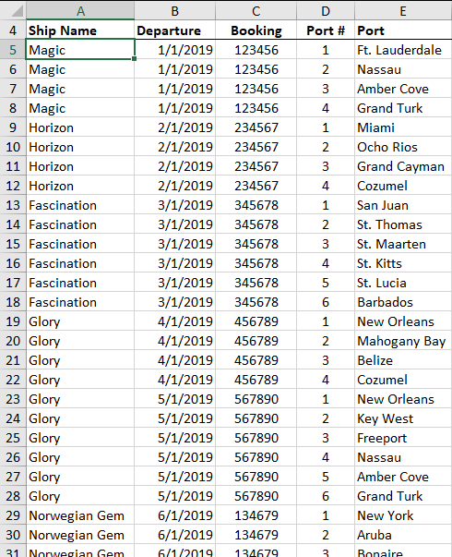
Task: Click the Select All corner triangle
Action: coord(17,11)
